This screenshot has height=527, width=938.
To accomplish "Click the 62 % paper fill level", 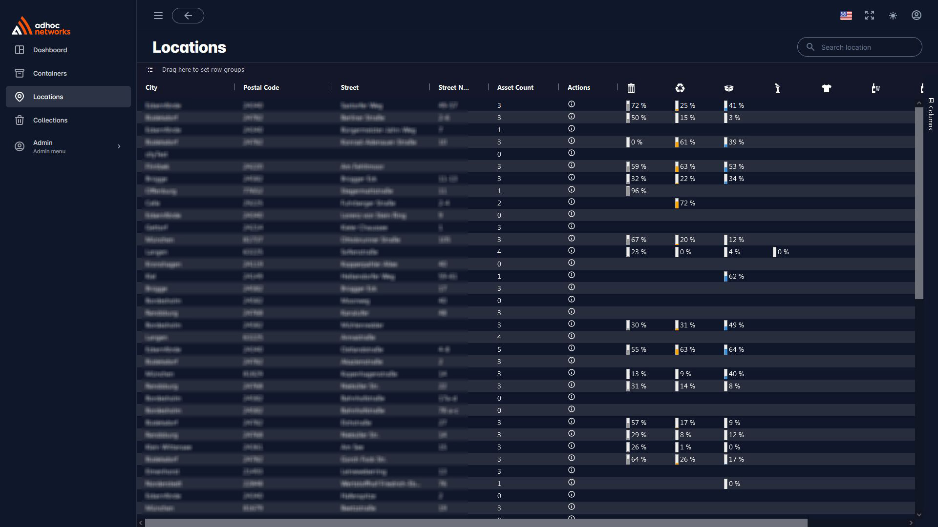I will click(x=734, y=276).
